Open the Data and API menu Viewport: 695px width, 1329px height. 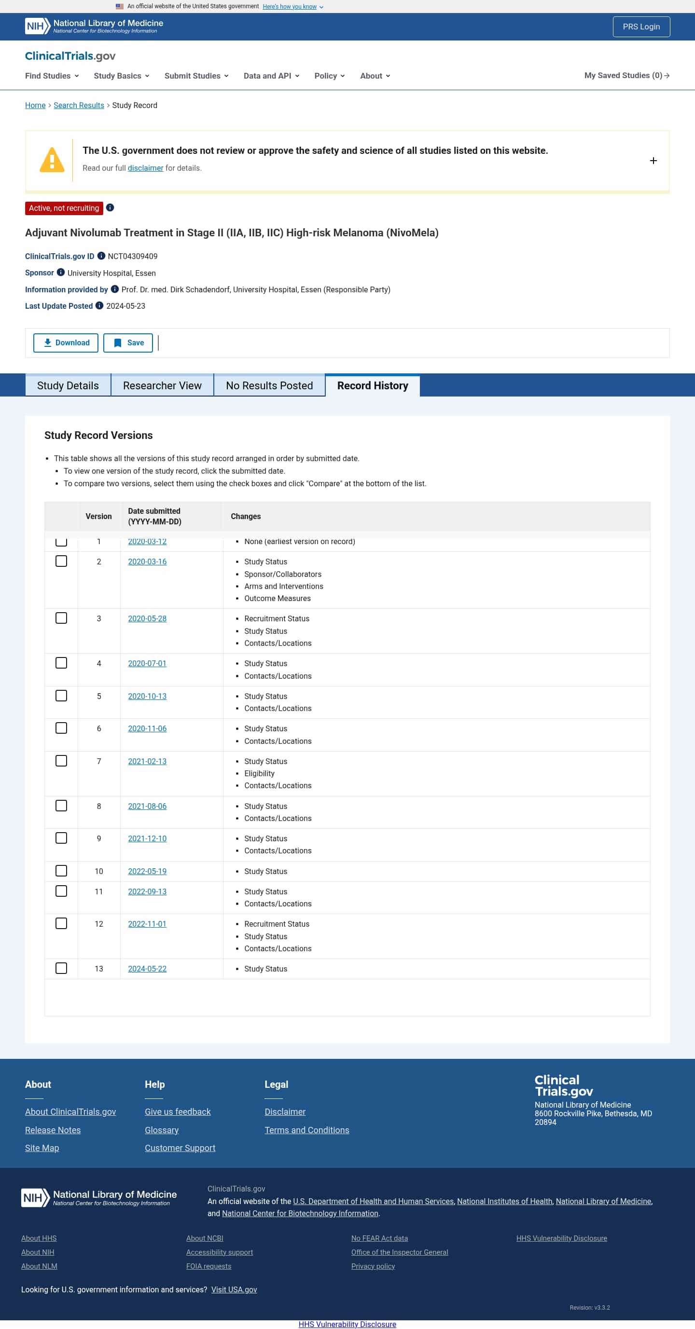[271, 76]
